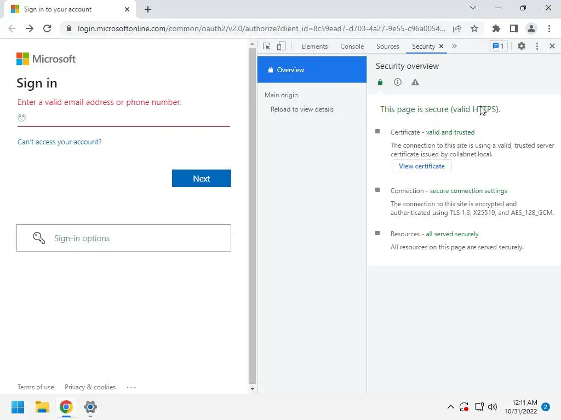The height and width of the screenshot is (420, 561).
Task: Open the notification badge showing 2
Action: coord(546,407)
